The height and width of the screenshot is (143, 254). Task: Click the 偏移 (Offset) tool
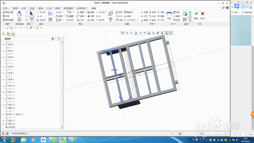[x=91, y=12]
